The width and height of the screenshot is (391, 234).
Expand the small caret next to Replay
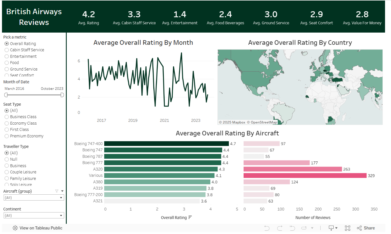(312, 228)
